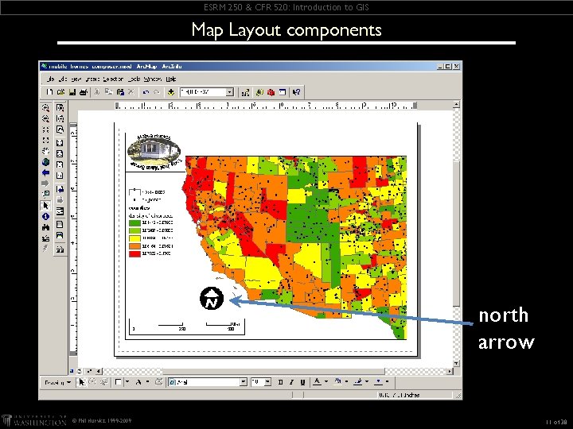Click the New Map Document icon
This screenshot has height=429, width=573.
[x=49, y=92]
